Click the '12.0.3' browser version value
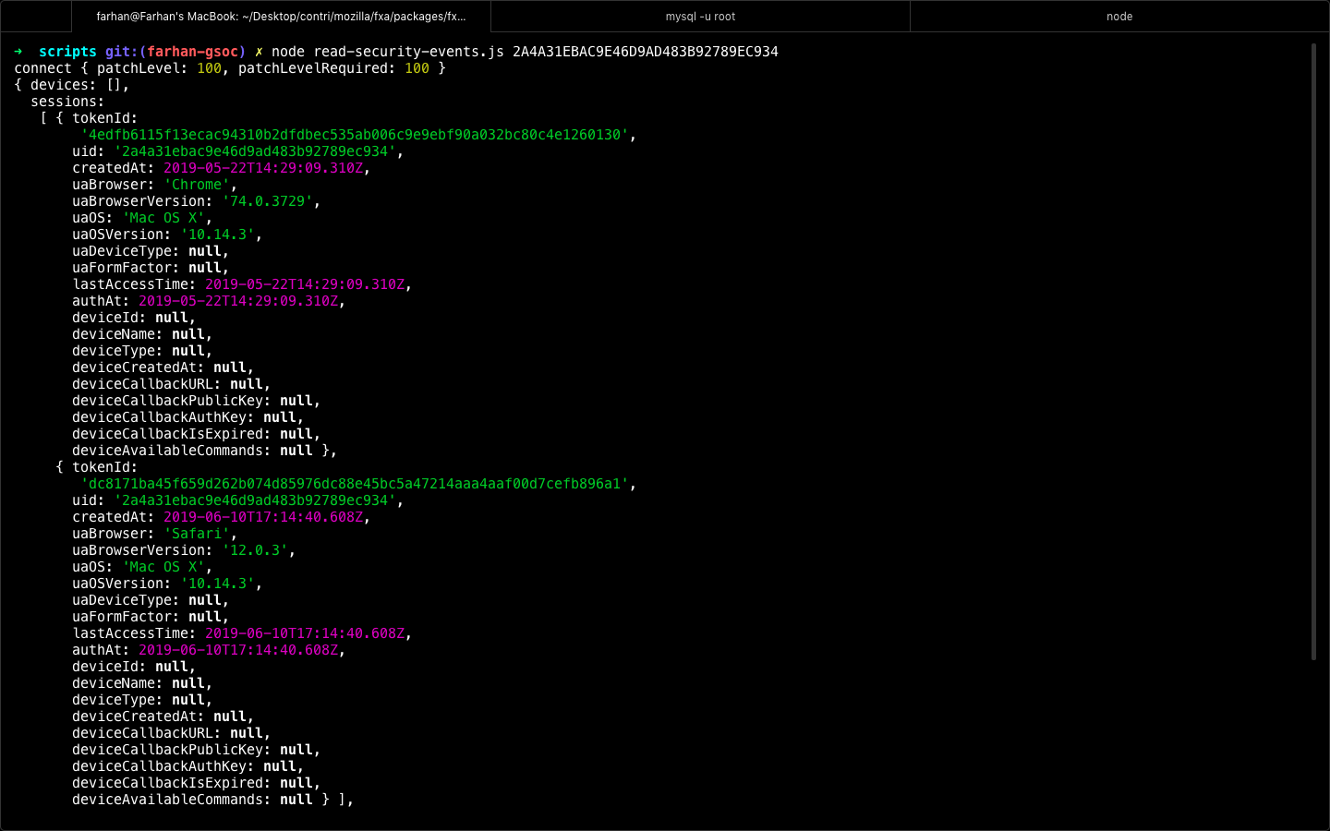The image size is (1330, 831). tap(255, 550)
